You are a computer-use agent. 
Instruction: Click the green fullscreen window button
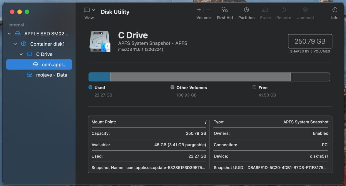tap(27, 12)
